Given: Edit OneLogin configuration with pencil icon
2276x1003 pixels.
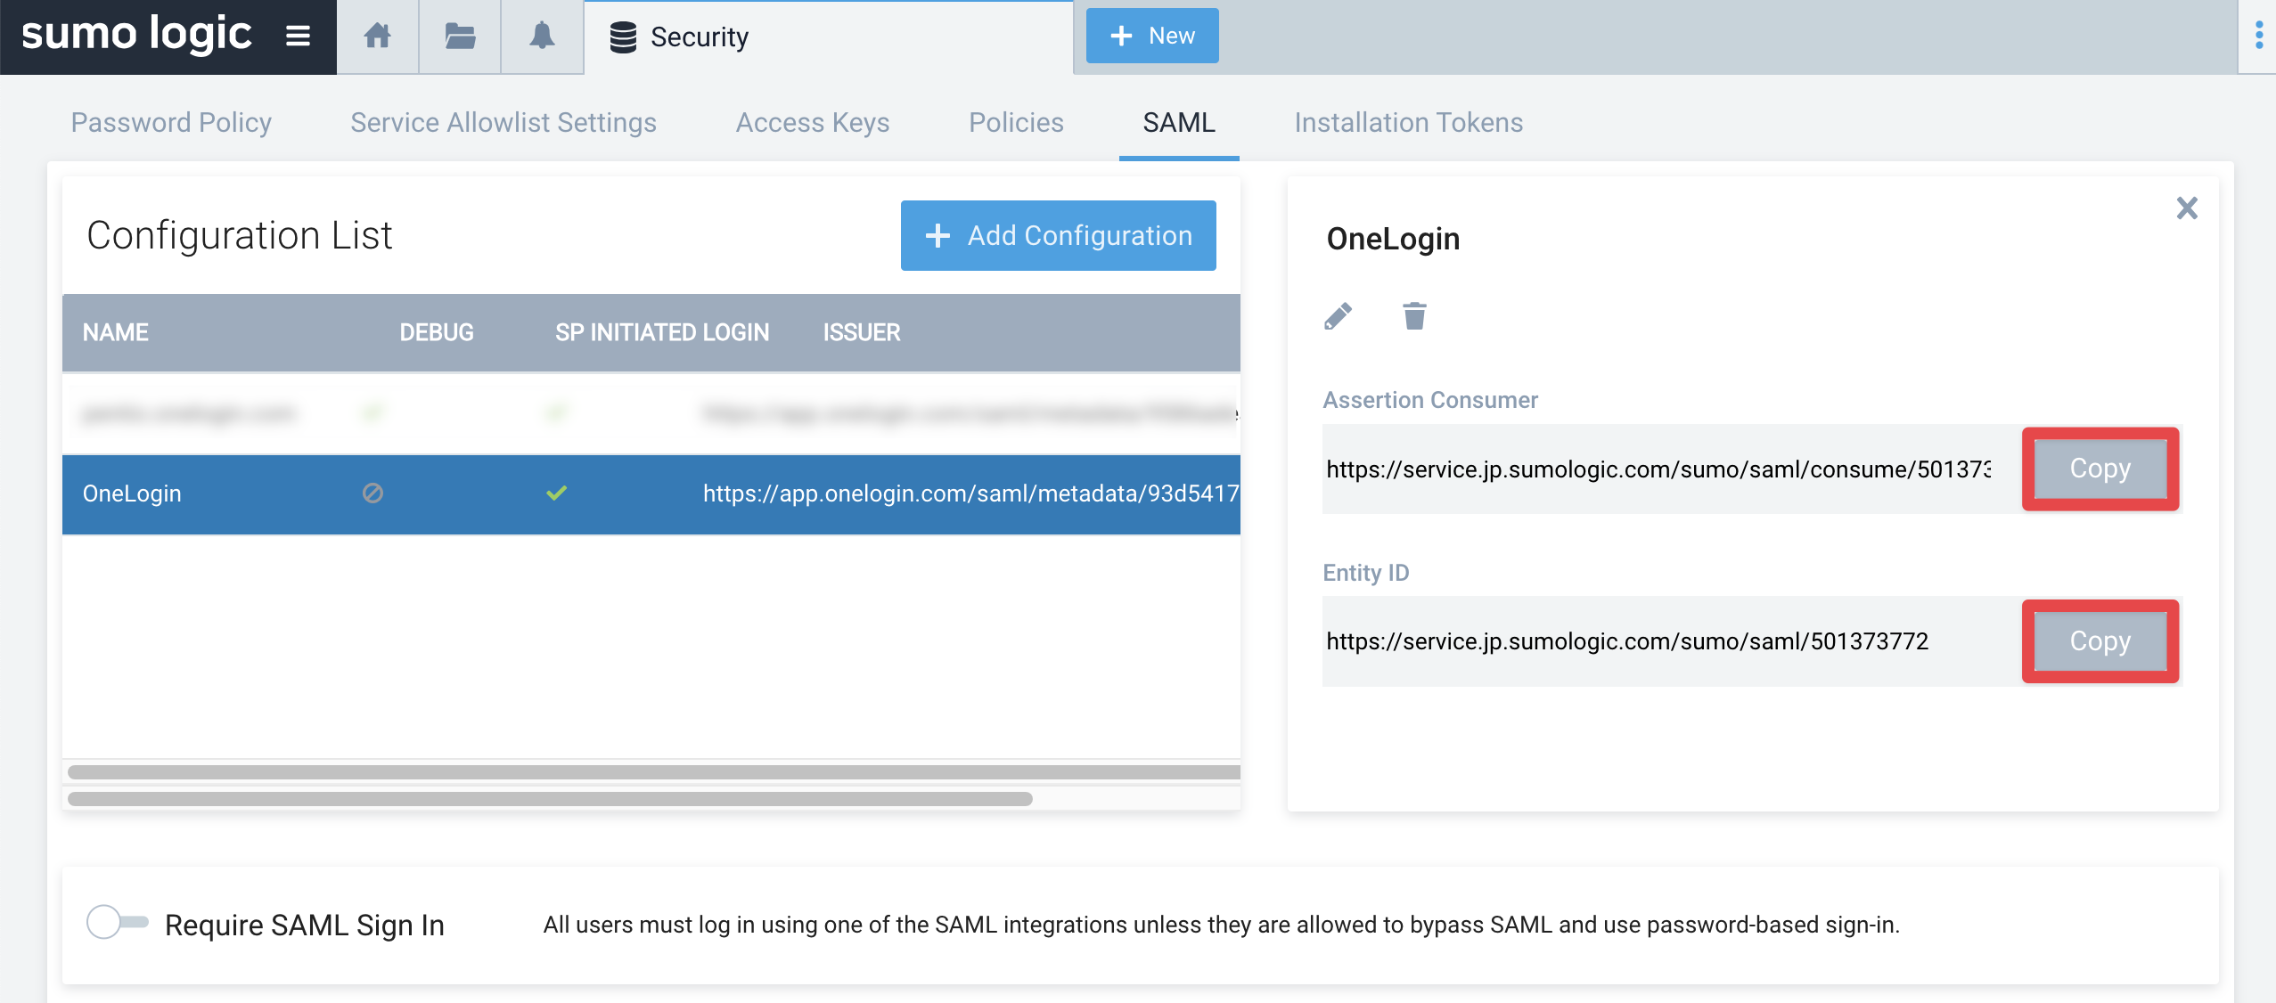Looking at the screenshot, I should coord(1338,316).
